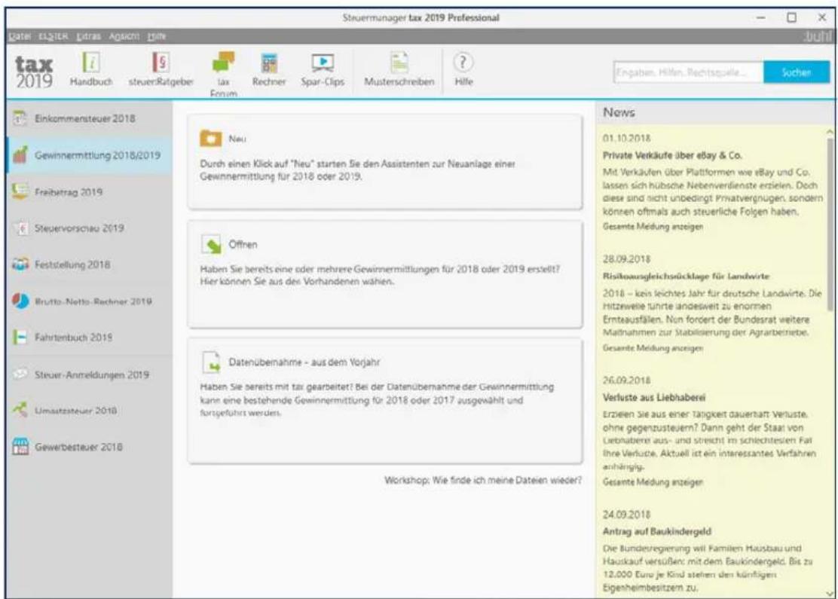Screen dimensions: 838x599
Task: Click the Brutto-Netto-Rechner pie chart icon
Action: pyautogui.click(x=20, y=301)
